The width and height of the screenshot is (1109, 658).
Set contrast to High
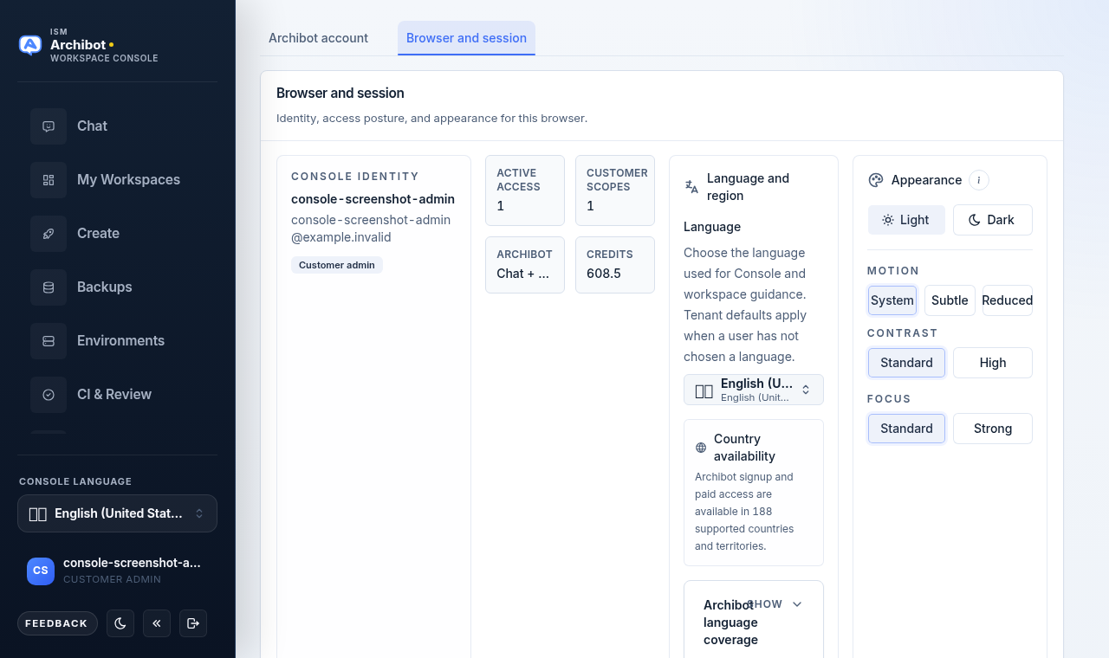(x=993, y=363)
